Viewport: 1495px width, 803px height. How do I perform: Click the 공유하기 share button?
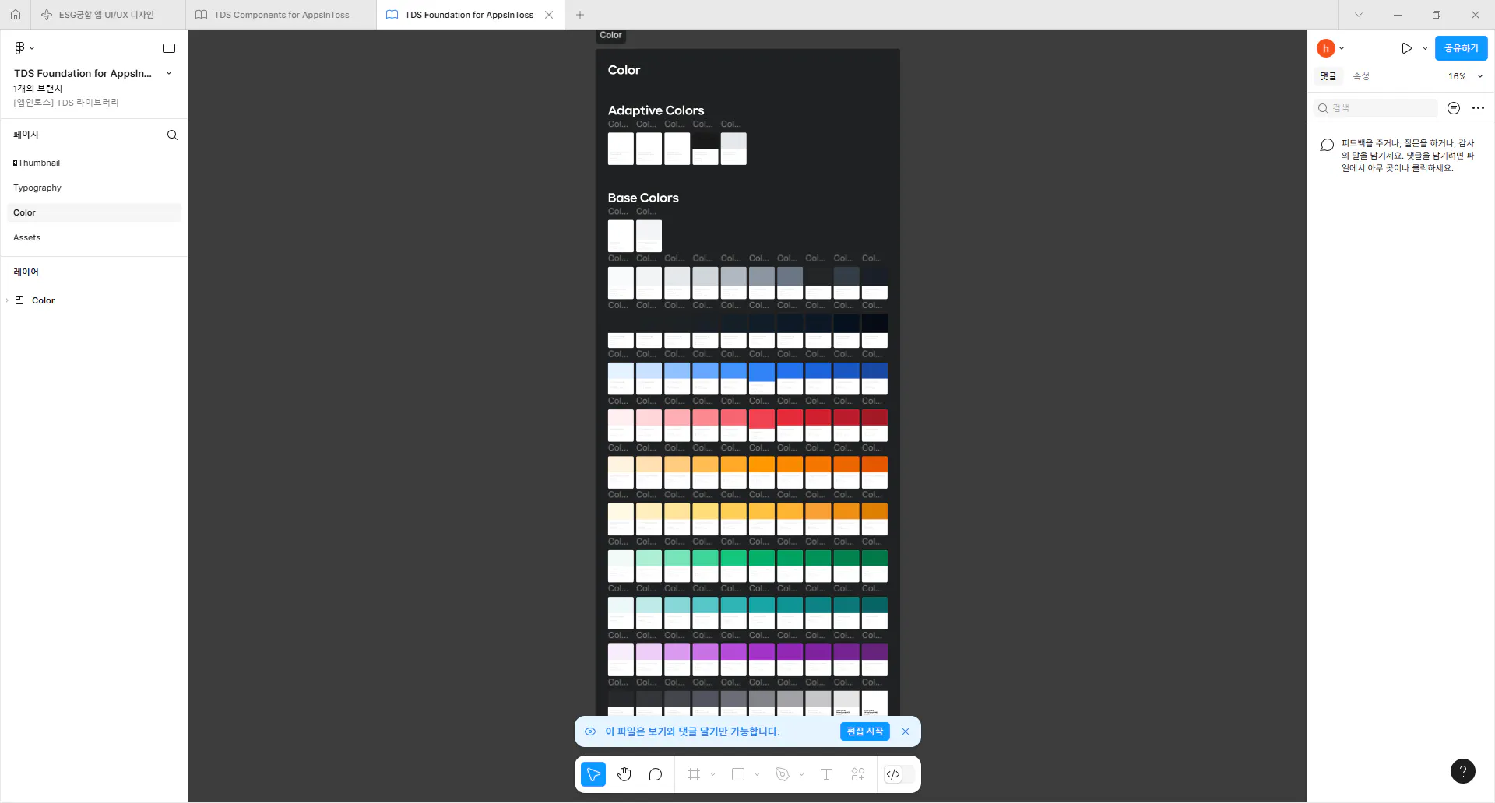1461,48
